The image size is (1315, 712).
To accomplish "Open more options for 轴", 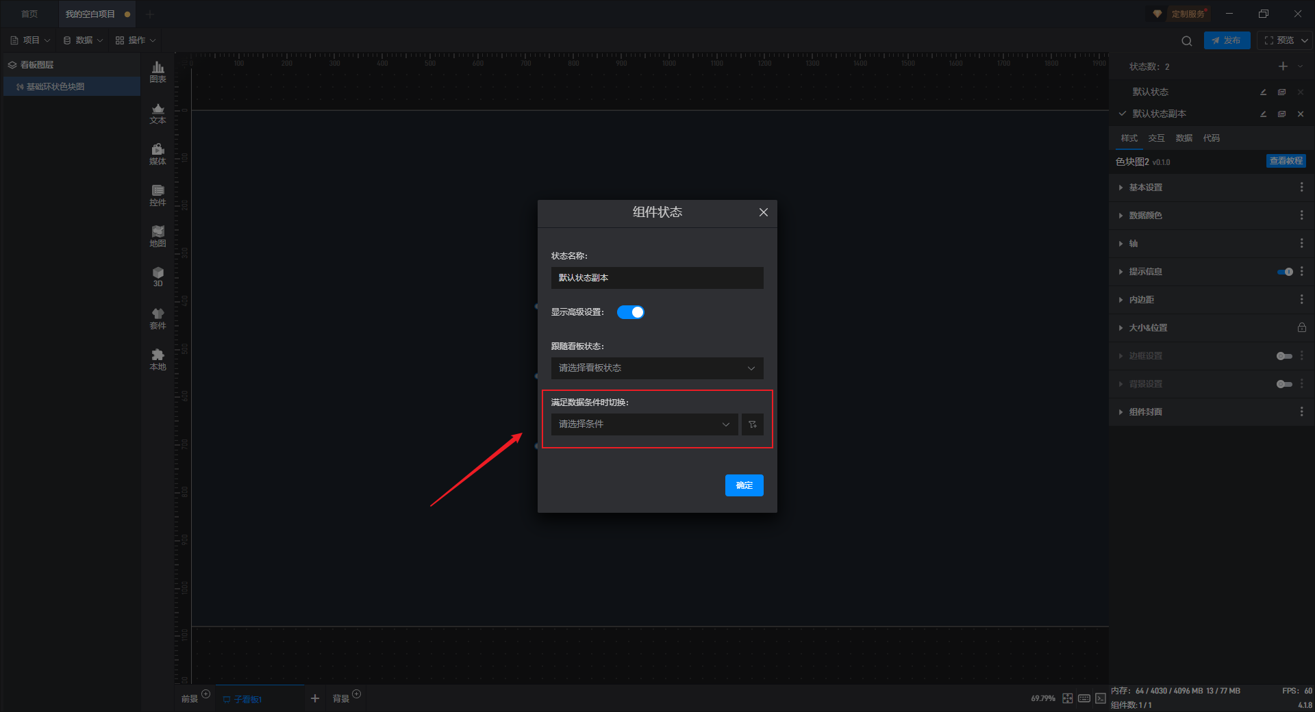I will click(x=1302, y=244).
